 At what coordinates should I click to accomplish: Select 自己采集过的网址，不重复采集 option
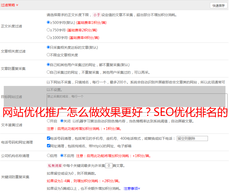[48, 72]
